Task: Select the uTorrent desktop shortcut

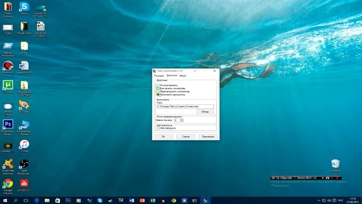Action: click(x=8, y=87)
